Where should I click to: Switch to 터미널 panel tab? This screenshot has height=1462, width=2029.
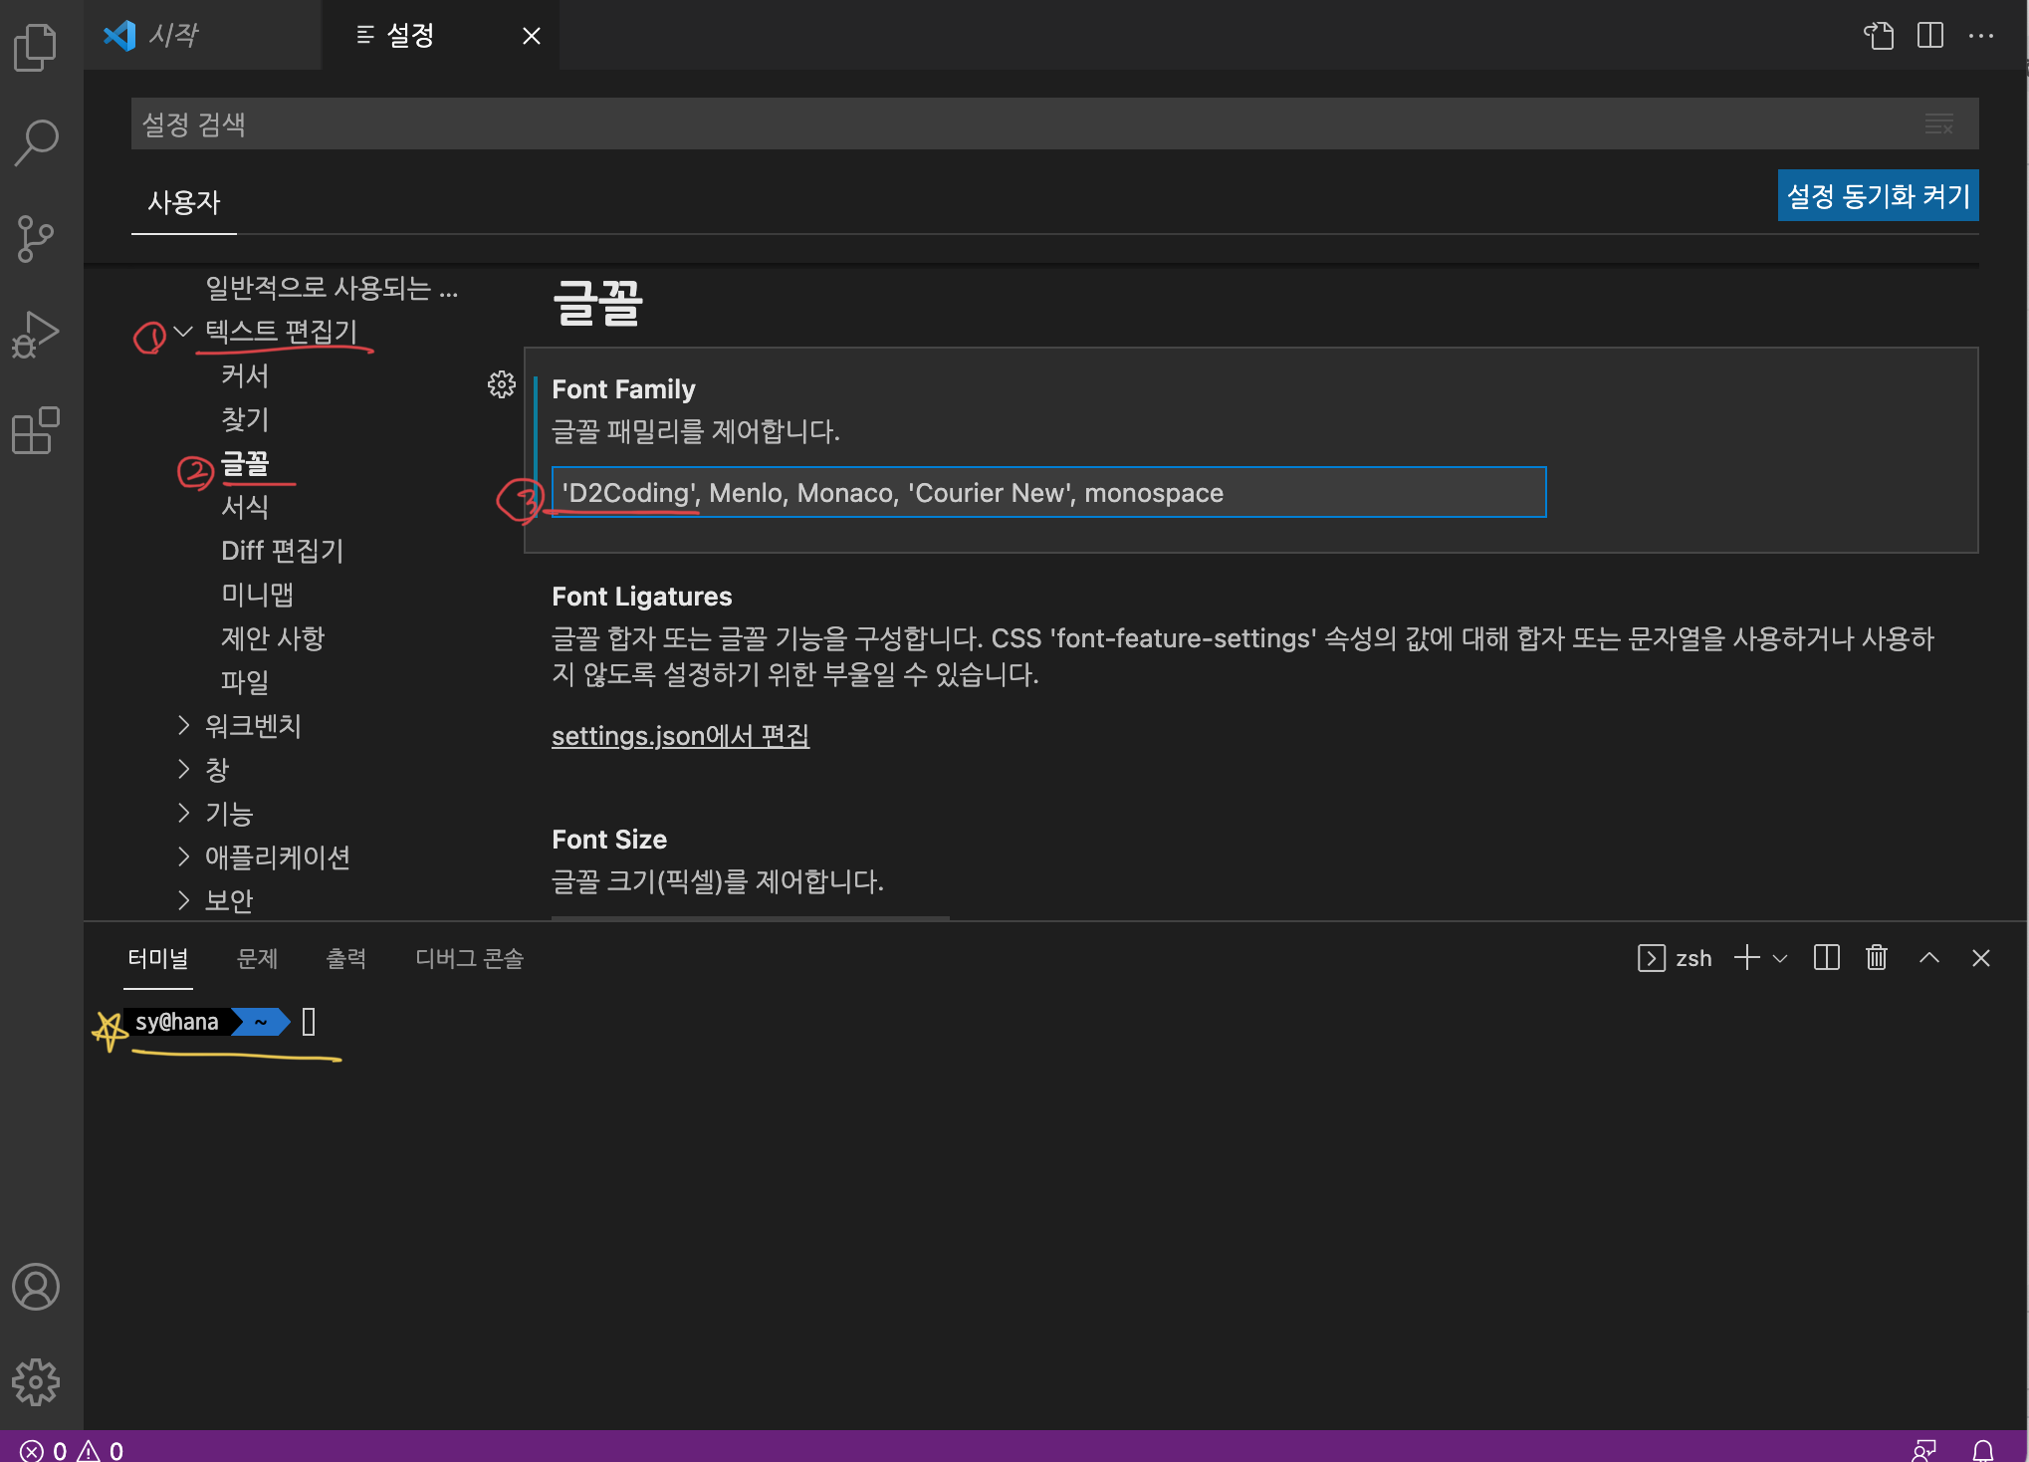pos(157,958)
